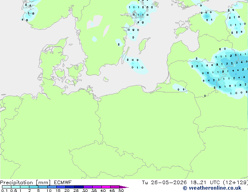Click the legend scale value "30"
Viewport: 248px width, 192px height.
click(85, 190)
